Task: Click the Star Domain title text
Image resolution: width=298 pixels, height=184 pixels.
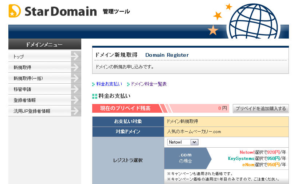Action: click(60, 11)
